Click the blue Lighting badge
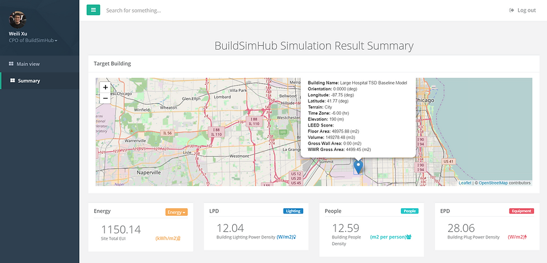 [x=293, y=211]
